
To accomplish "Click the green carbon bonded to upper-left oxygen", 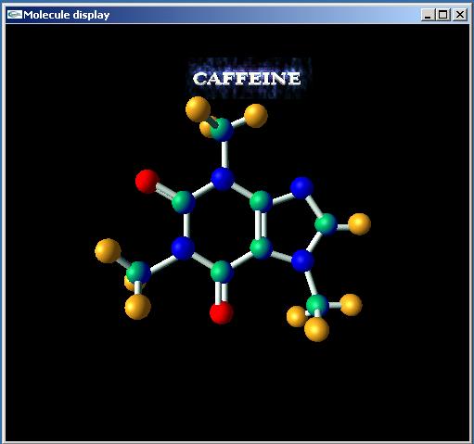I will pyautogui.click(x=184, y=202).
